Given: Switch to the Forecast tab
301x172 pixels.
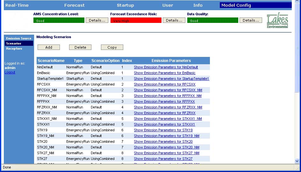Looking at the screenshot, I should click(74, 5).
